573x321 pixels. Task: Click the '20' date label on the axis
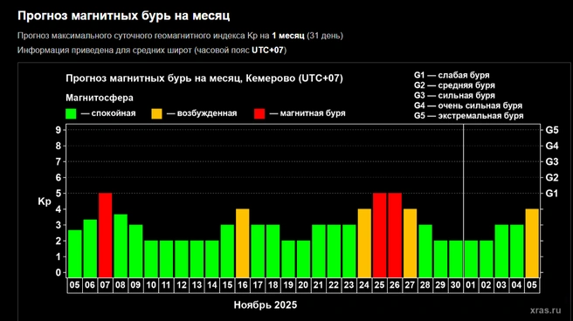pos(303,285)
